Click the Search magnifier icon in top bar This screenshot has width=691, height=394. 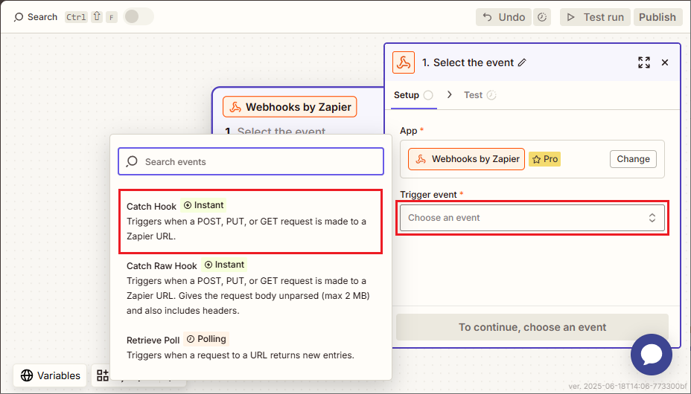(x=19, y=17)
